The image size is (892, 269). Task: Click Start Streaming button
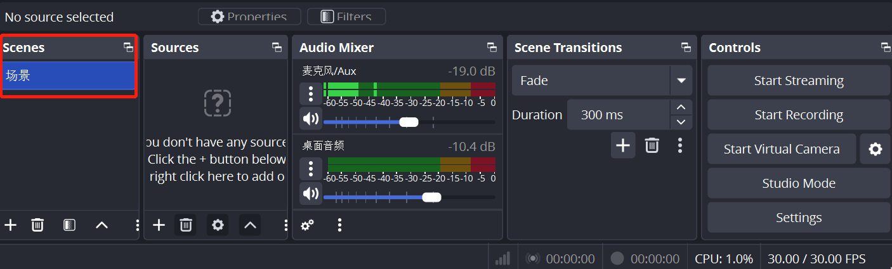click(798, 81)
